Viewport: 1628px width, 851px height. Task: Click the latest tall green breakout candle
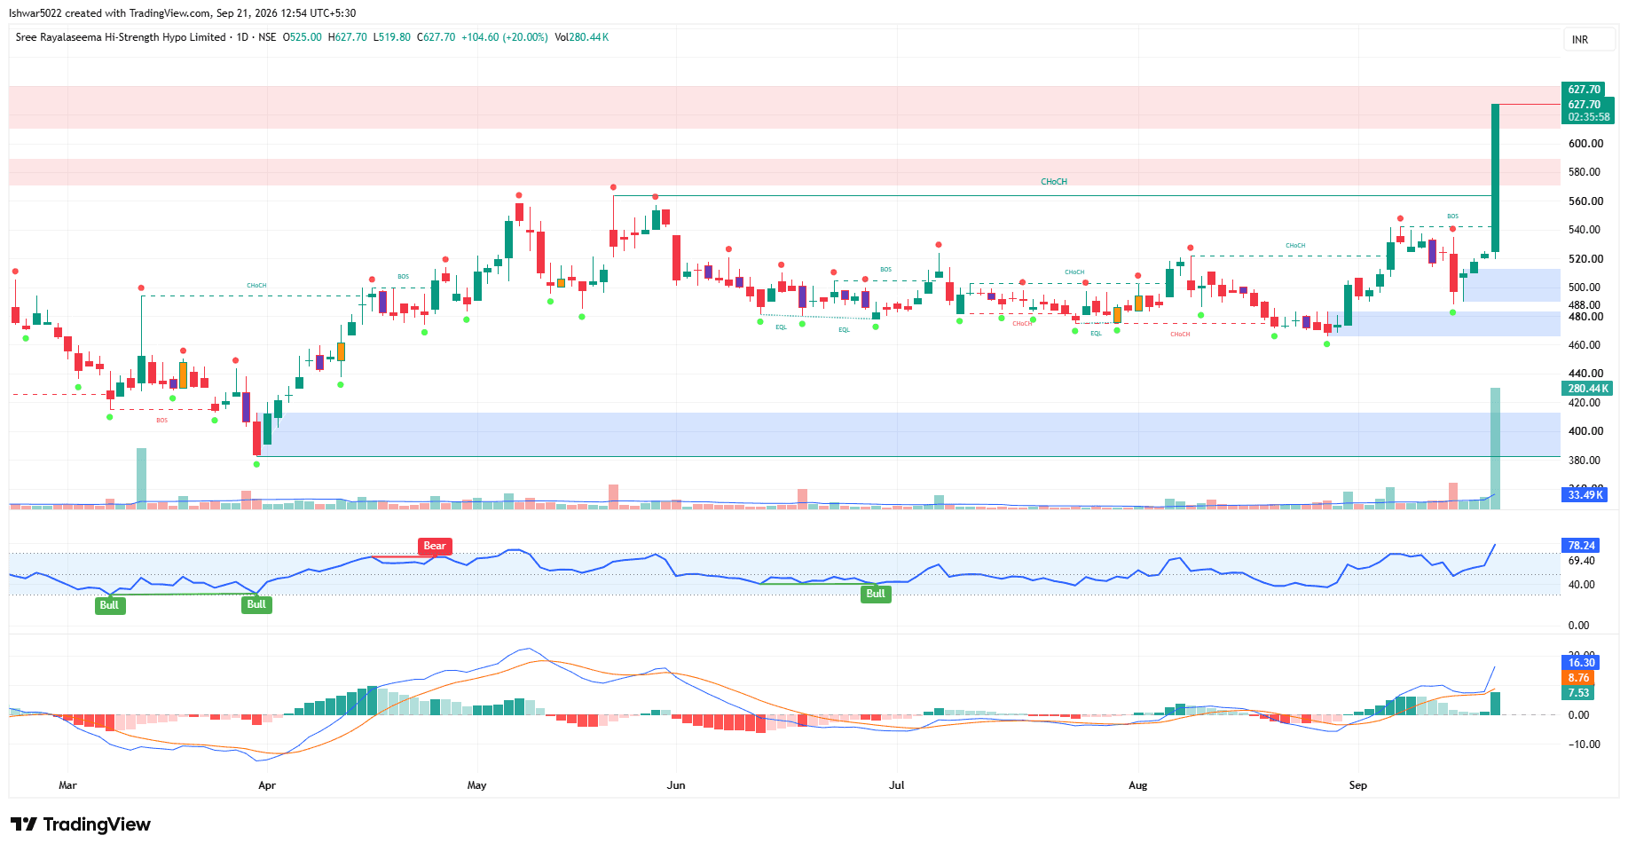(1496, 178)
